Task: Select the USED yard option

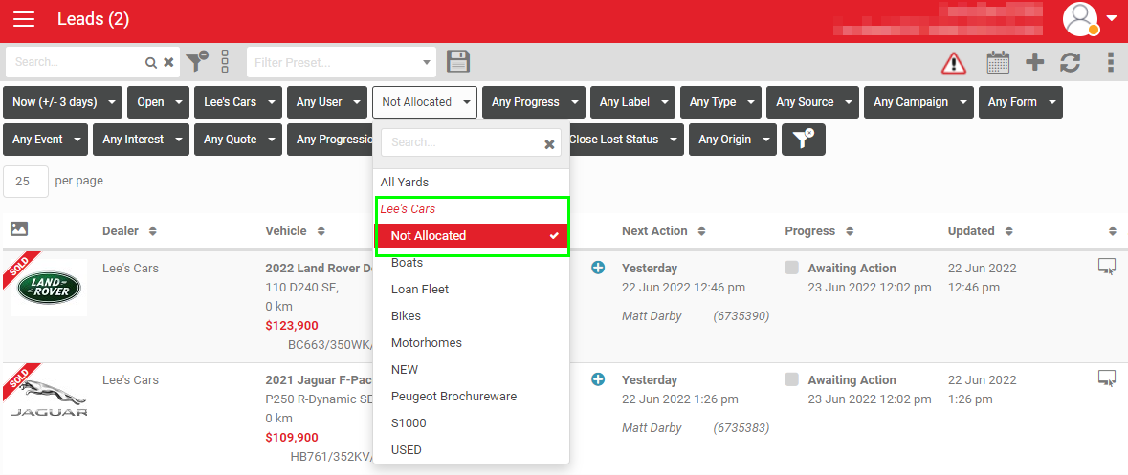Action: point(472,449)
